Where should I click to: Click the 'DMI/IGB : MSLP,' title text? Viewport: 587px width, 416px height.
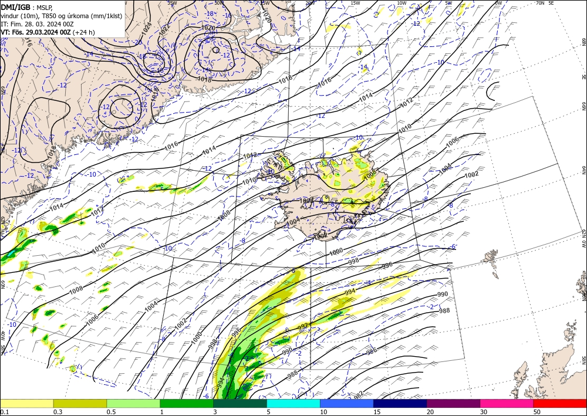point(26,6)
